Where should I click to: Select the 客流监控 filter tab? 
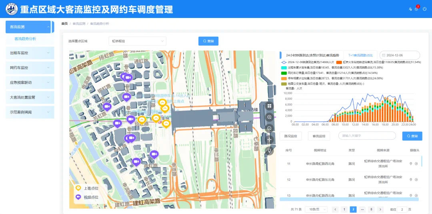(x=319, y=136)
